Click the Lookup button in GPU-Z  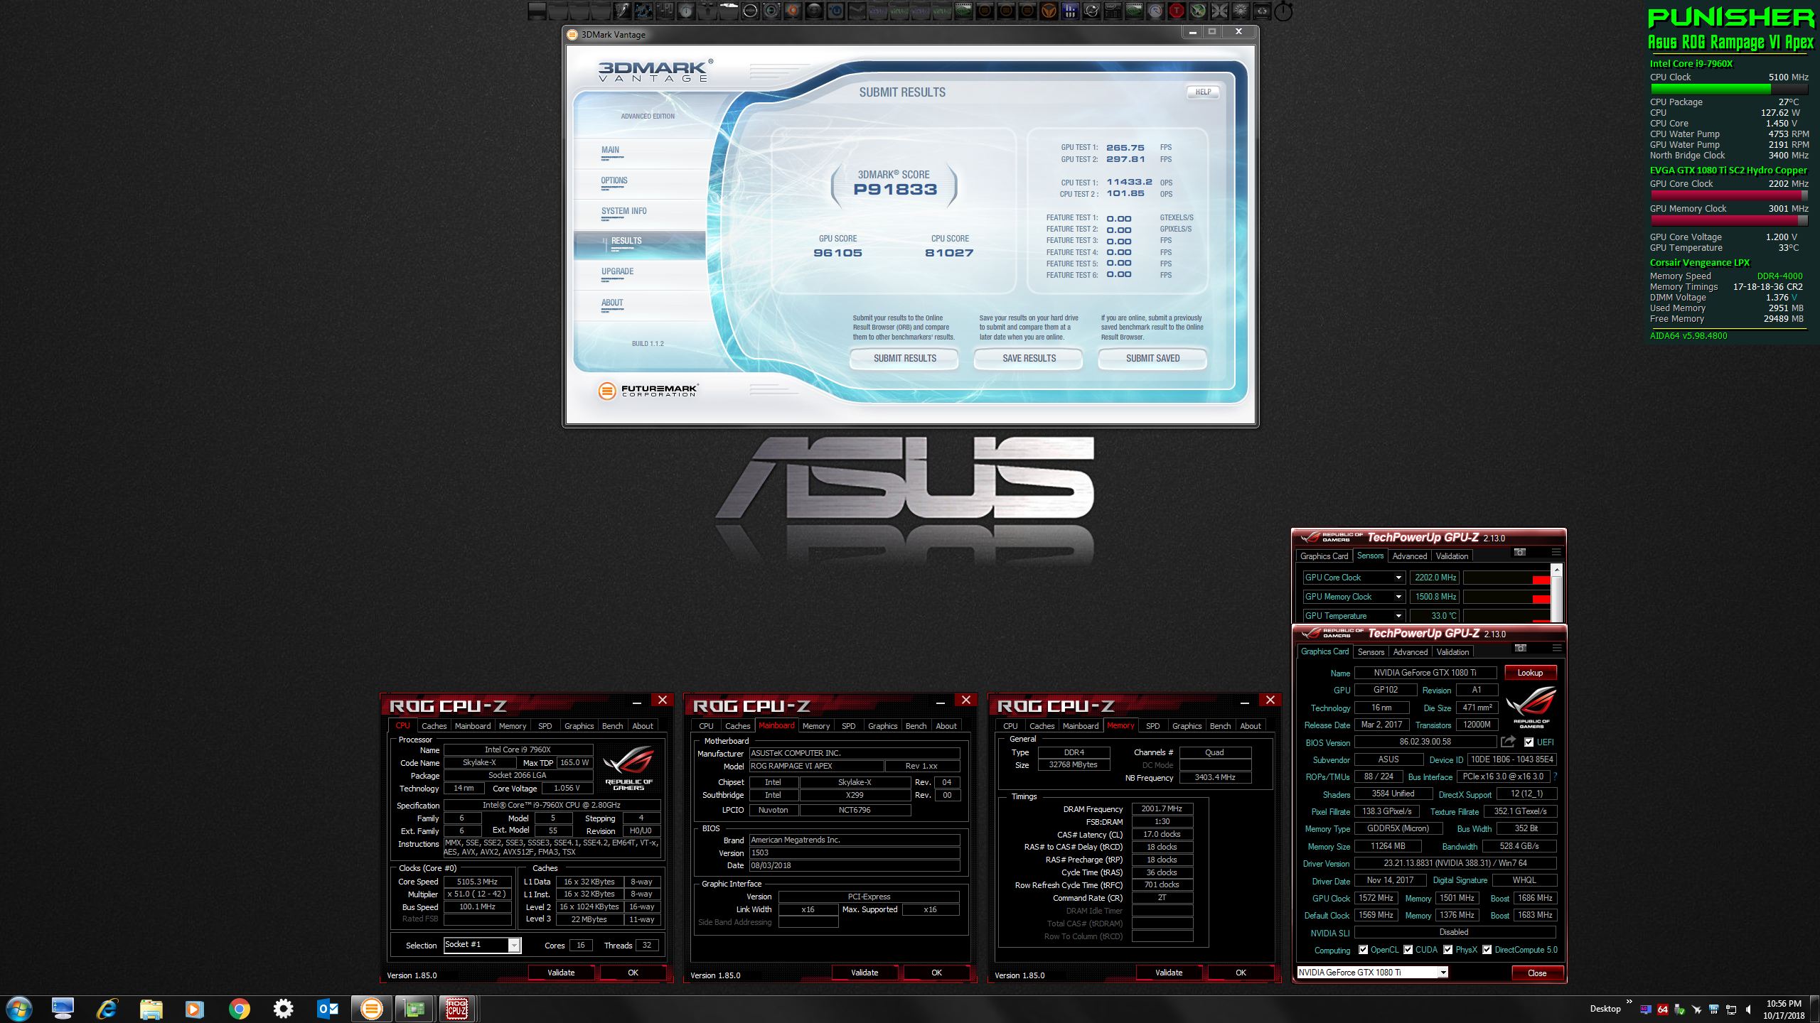click(x=1530, y=673)
